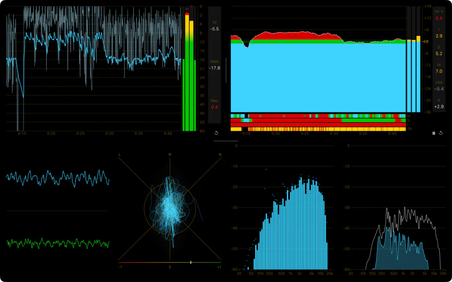Click the TP history row label

click(409, 129)
